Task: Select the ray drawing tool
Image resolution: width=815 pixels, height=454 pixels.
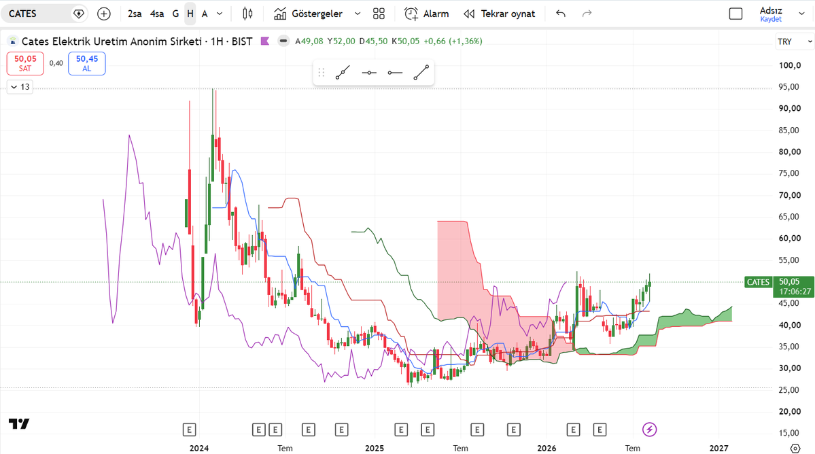Action: coord(343,73)
